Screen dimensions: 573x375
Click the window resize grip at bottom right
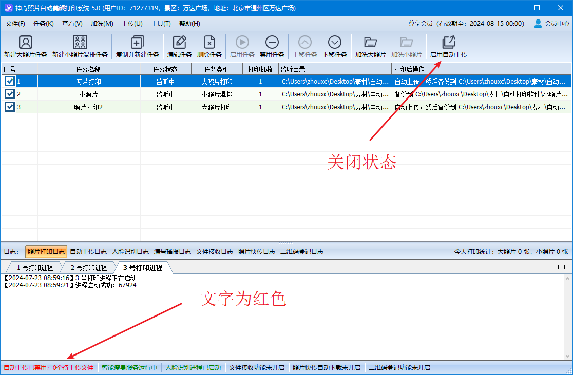pyautogui.click(x=569, y=371)
